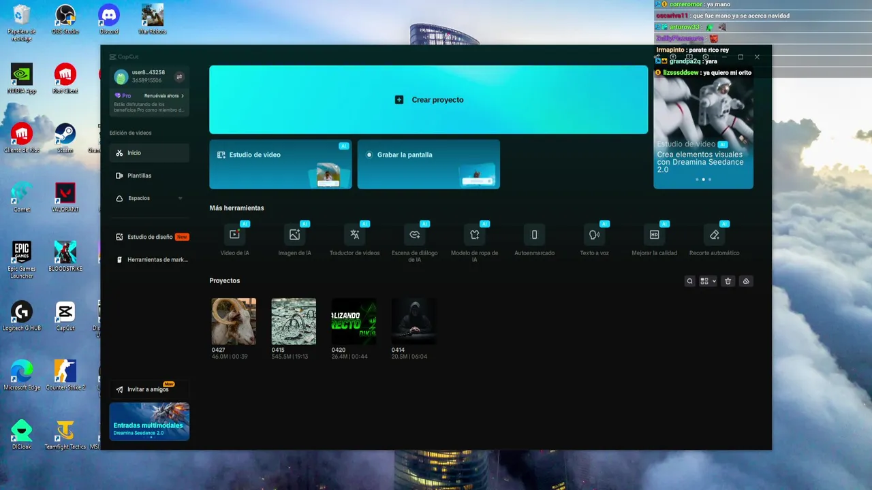This screenshot has height=490, width=872.
Task: Open BLOODSTRIKE desktop icon
Action: (x=65, y=257)
